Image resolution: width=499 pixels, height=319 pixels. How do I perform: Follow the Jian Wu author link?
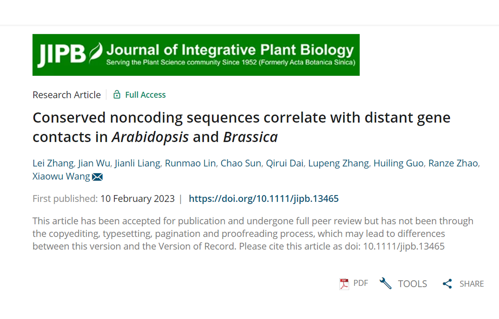click(x=94, y=163)
